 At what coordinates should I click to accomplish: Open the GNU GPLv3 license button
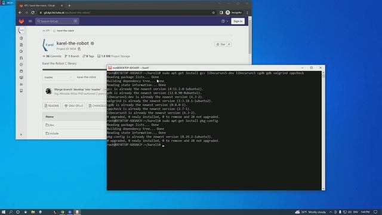73,106
